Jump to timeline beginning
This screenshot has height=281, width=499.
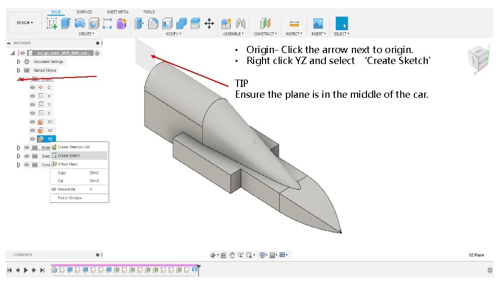click(9, 270)
